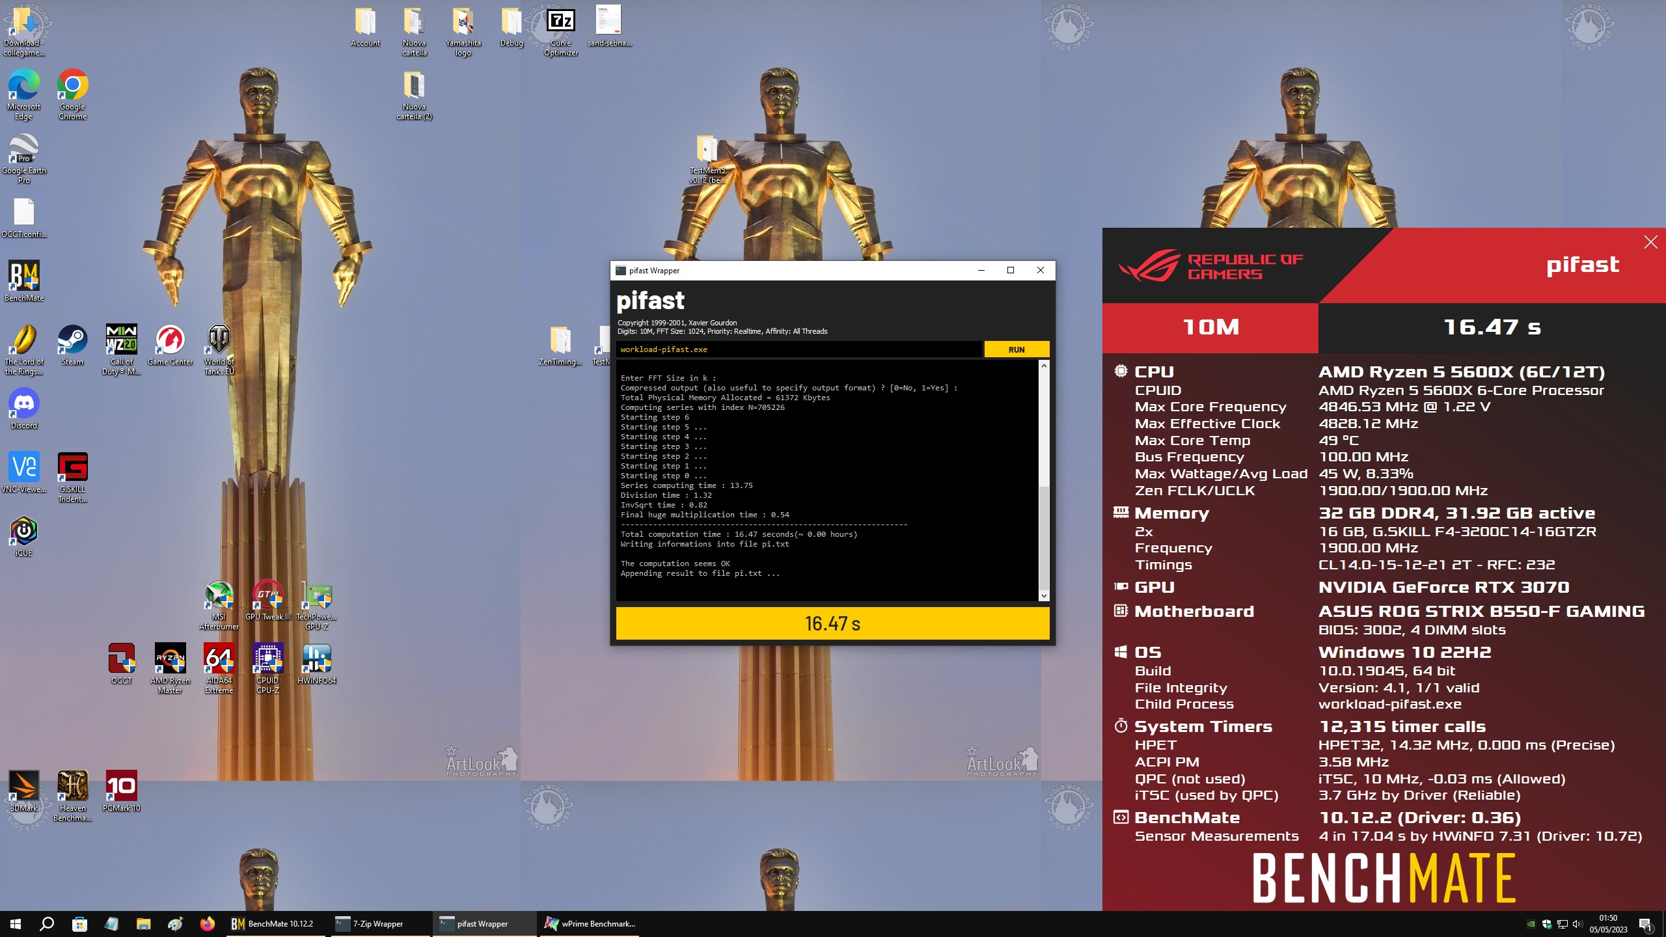Open AIDA64 Extreme shortcut
1666x937 pixels.
coord(219,668)
